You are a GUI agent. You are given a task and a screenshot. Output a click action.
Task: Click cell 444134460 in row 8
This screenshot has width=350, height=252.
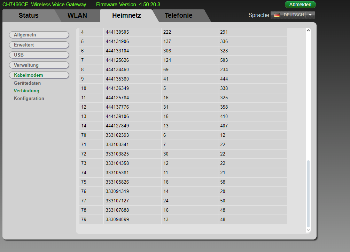point(132,69)
